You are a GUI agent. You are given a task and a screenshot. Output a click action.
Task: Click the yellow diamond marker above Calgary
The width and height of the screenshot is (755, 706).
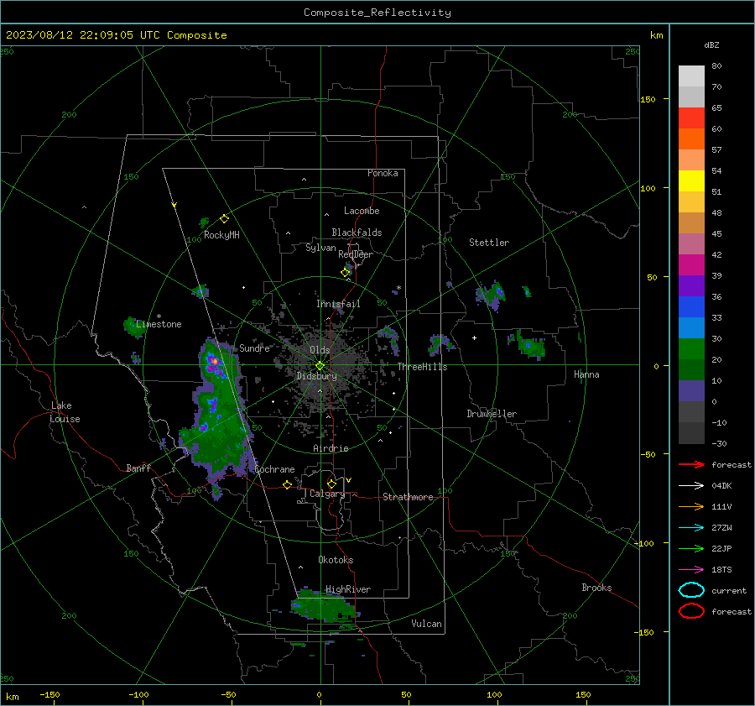pyautogui.click(x=331, y=484)
